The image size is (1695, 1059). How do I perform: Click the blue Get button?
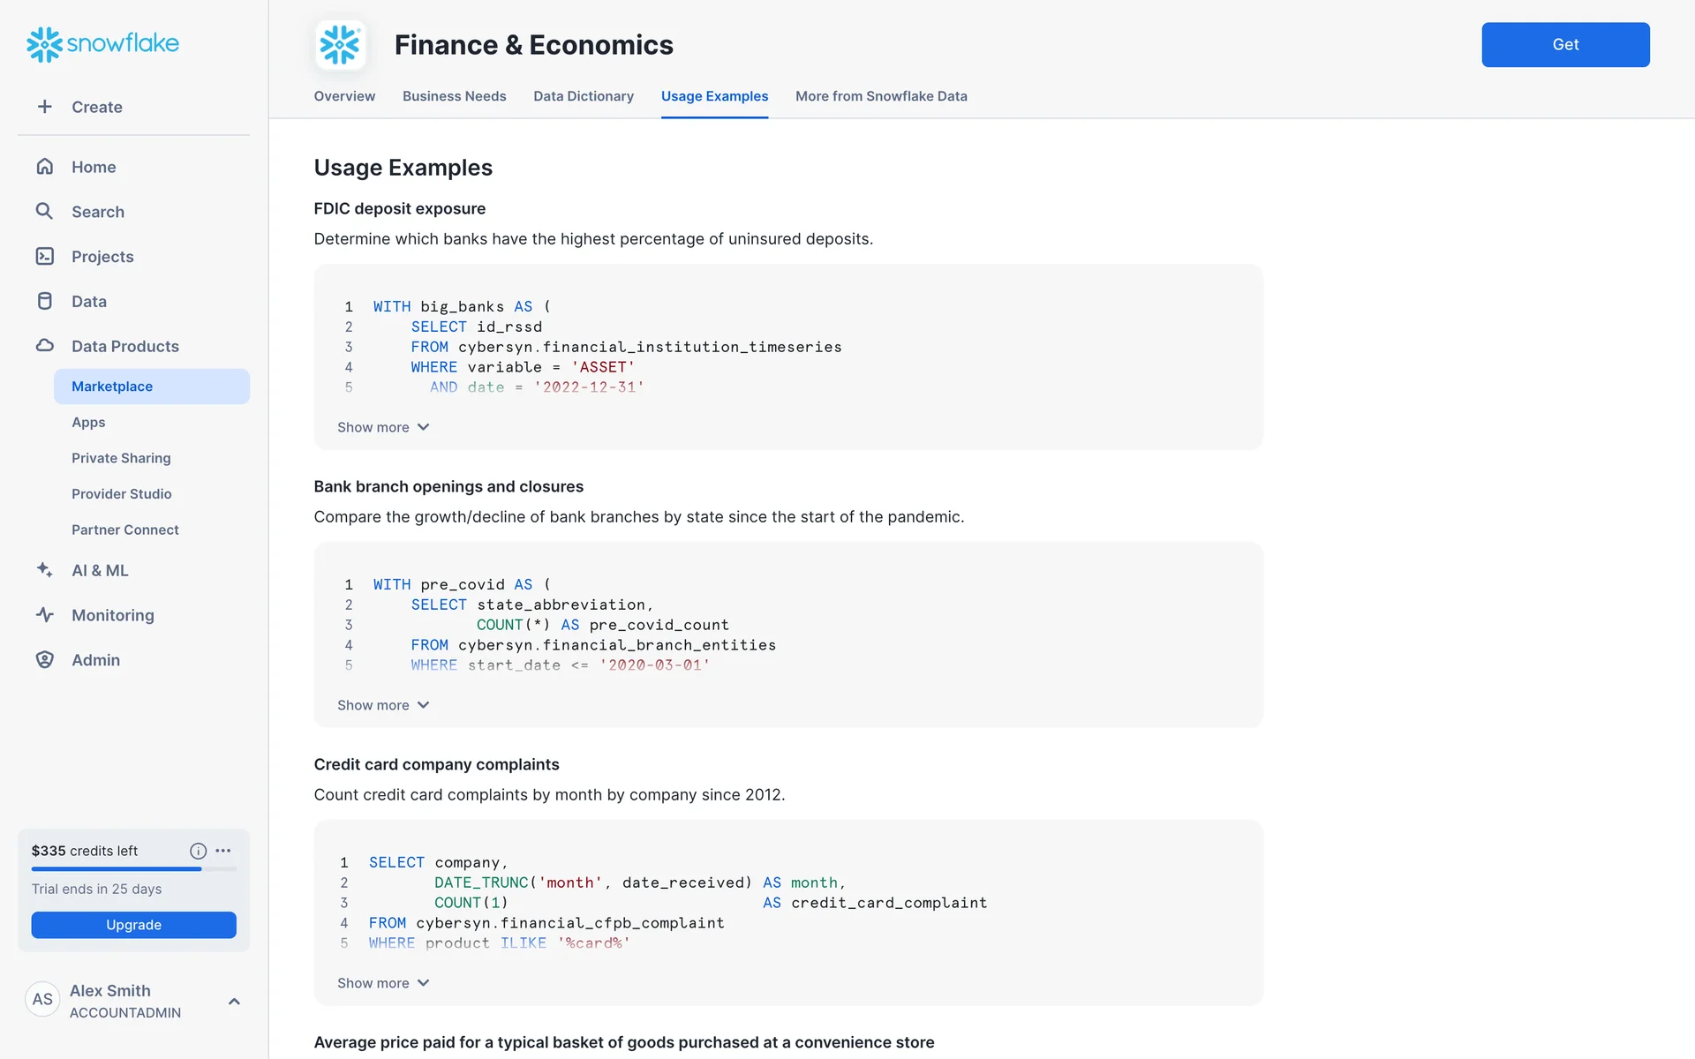1564,44
